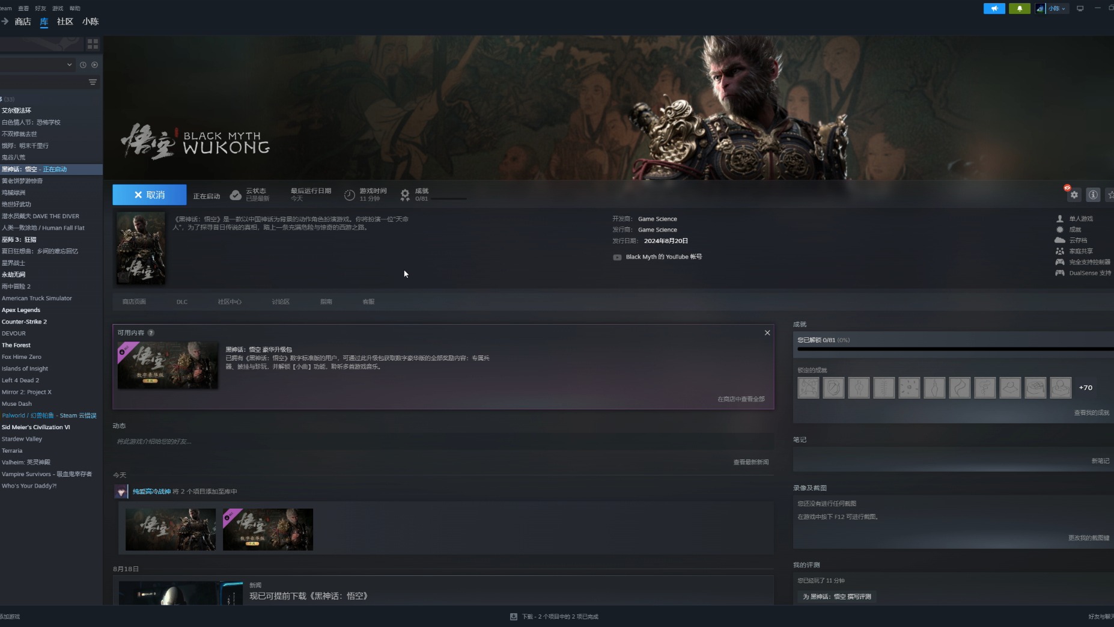Click the activity post input field
Screen dimensions: 1114x627
point(443,441)
